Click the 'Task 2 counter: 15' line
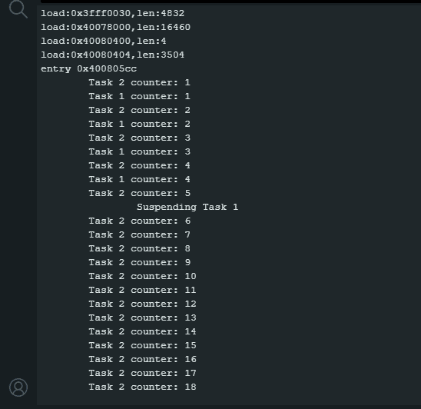The width and height of the screenshot is (421, 409). pyautogui.click(x=143, y=346)
